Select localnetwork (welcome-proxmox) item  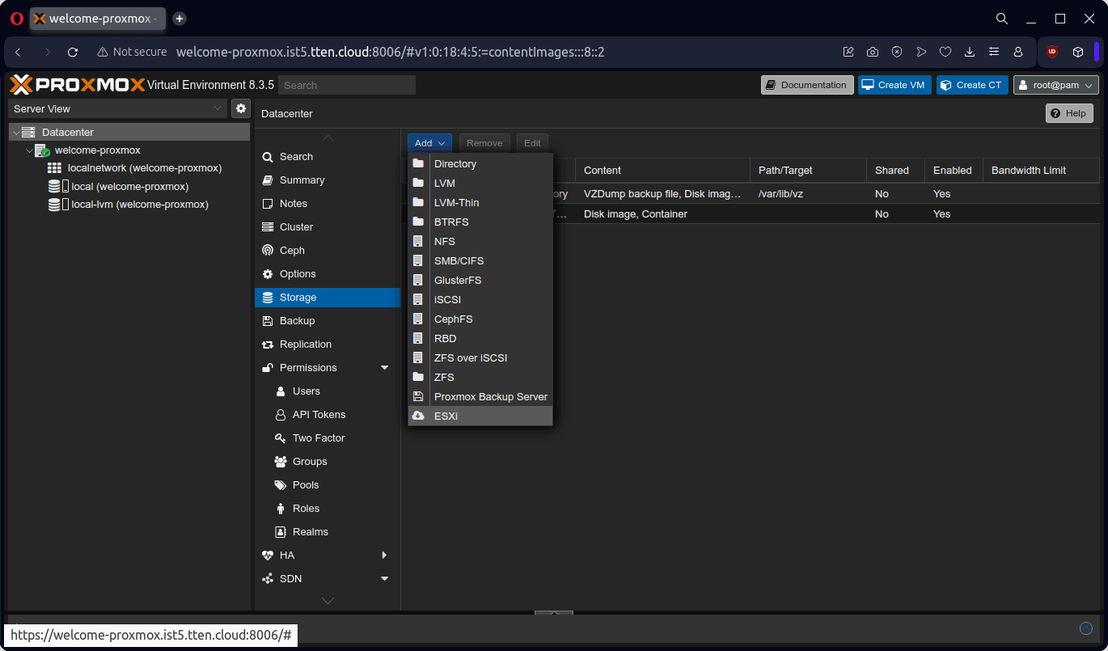click(144, 168)
